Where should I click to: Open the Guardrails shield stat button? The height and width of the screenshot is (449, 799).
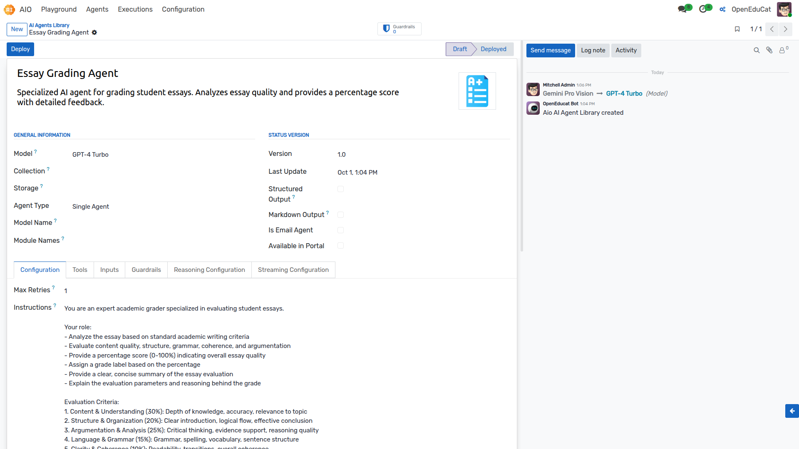coord(399,29)
